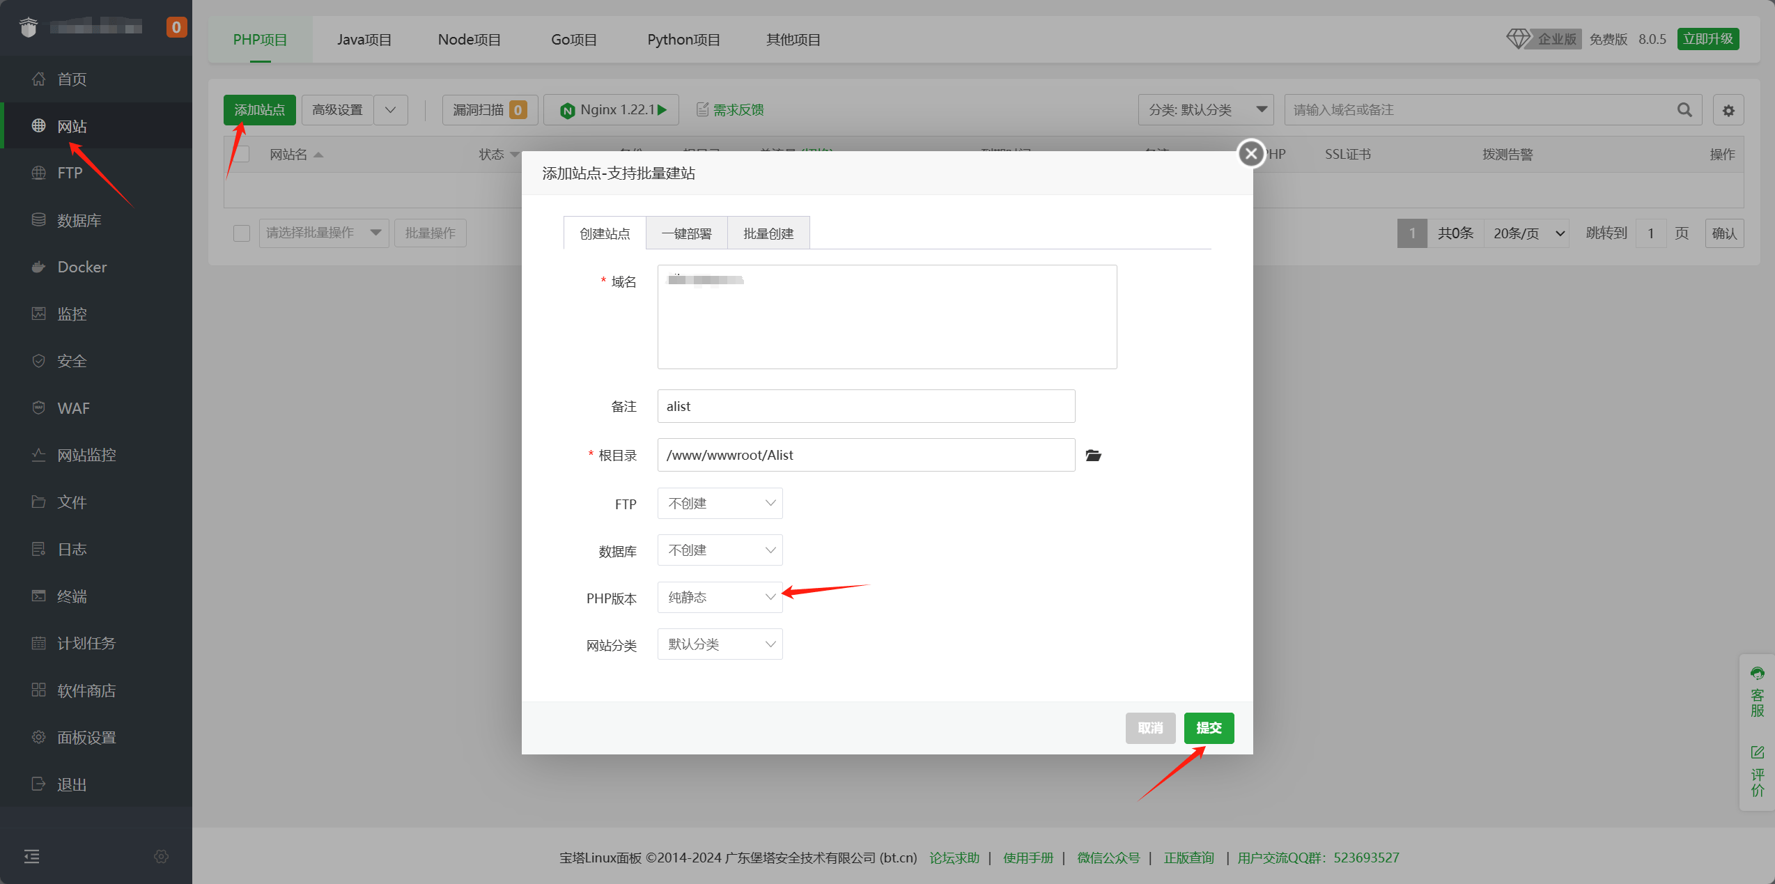This screenshot has width=1775, height=884.
Task: Toggle the select-all checkbox in table header
Action: (242, 154)
